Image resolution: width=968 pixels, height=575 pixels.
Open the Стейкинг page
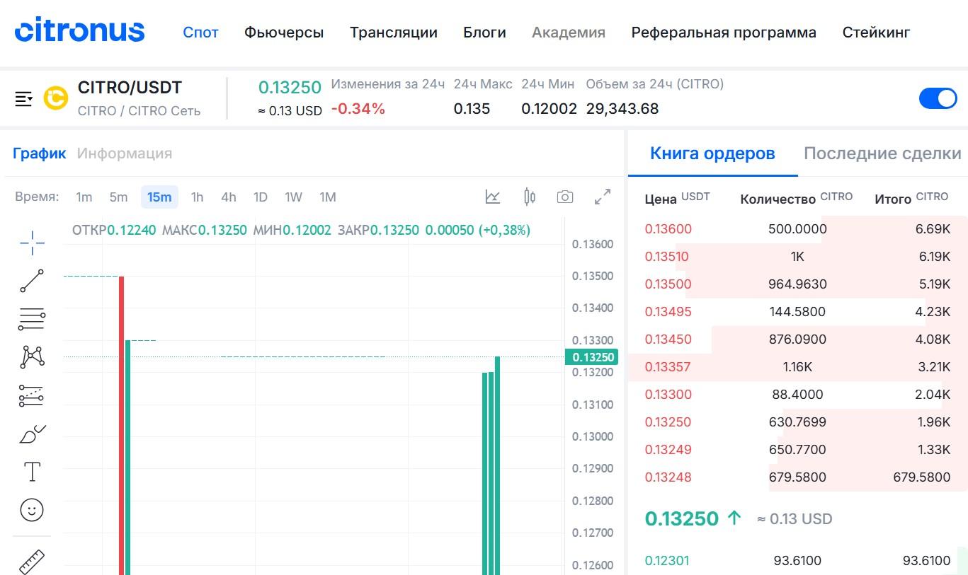[x=876, y=32]
